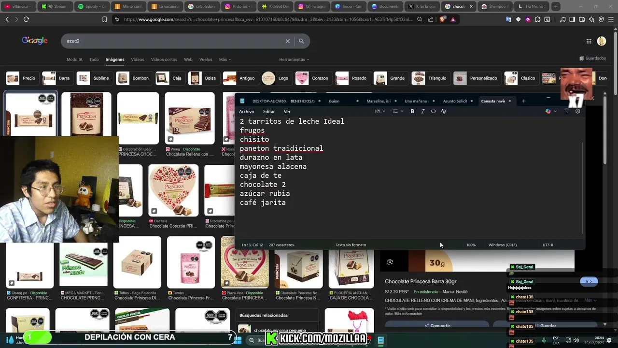Click the Google logo
Screen dimensions: 618x348
coord(35,41)
